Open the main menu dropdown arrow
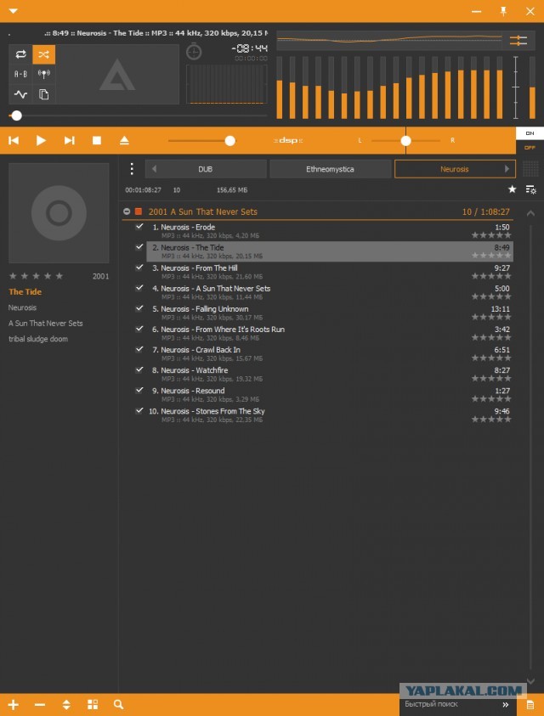 (x=14, y=10)
